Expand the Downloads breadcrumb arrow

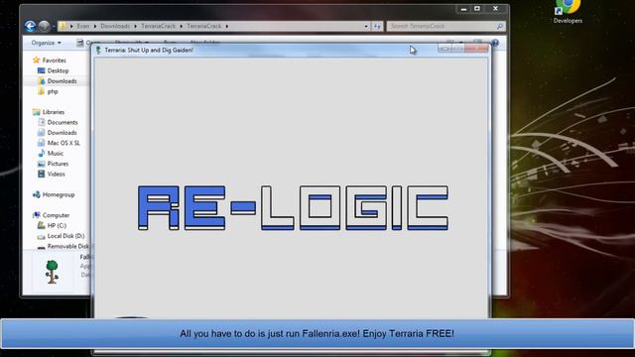[x=135, y=27]
